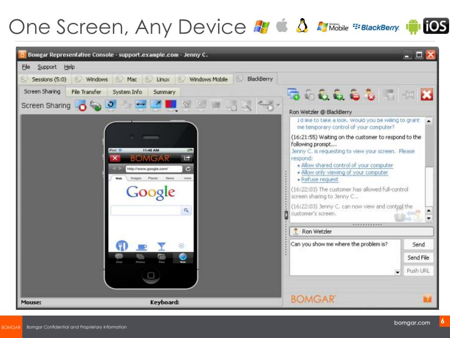Image resolution: width=450 pixels, height=338 pixels.
Task: Close the session with the red X icon
Action: tap(427, 94)
